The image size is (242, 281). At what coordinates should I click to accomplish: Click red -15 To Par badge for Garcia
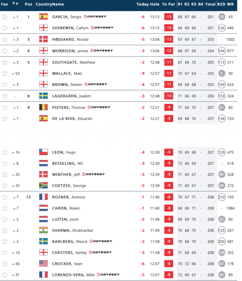169,17
